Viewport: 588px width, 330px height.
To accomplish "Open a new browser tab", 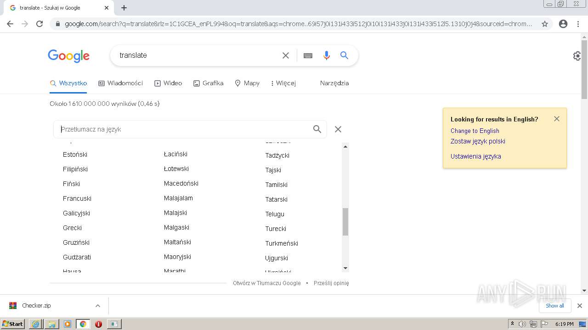I will tap(124, 8).
